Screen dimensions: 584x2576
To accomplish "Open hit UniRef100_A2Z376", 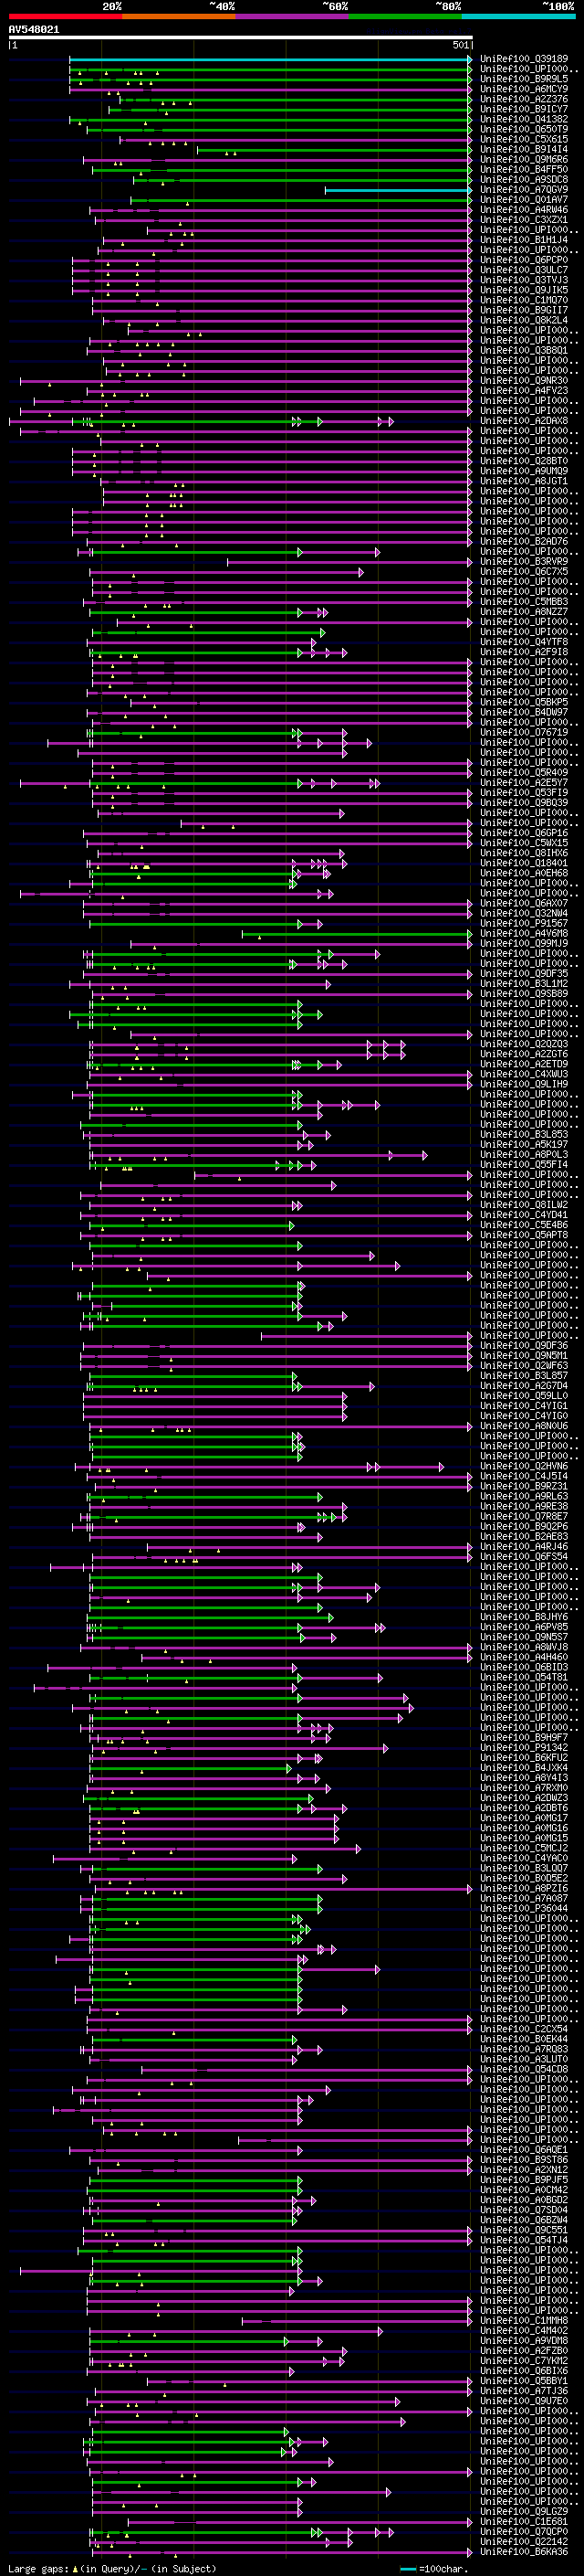I will tap(523, 99).
